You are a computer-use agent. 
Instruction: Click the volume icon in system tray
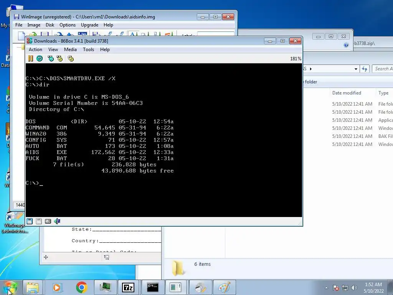point(354,288)
